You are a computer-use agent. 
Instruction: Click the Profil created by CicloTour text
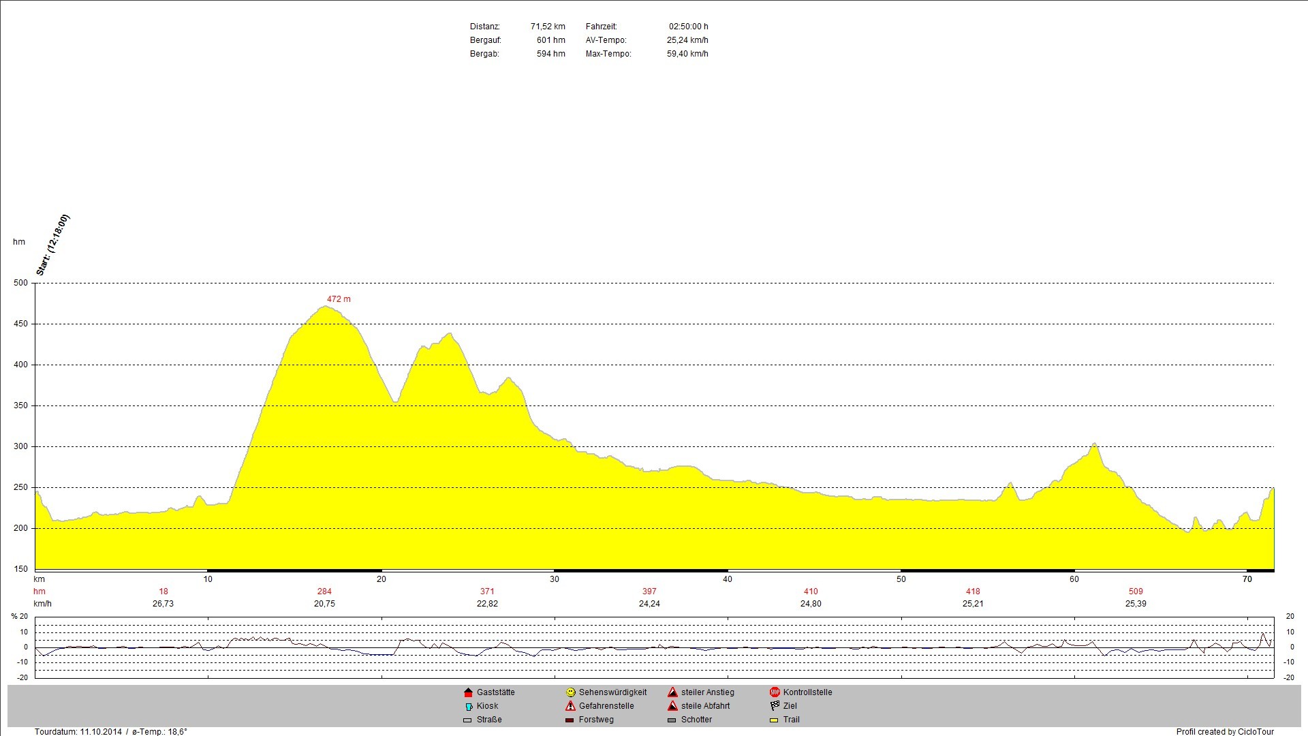pos(1224,732)
